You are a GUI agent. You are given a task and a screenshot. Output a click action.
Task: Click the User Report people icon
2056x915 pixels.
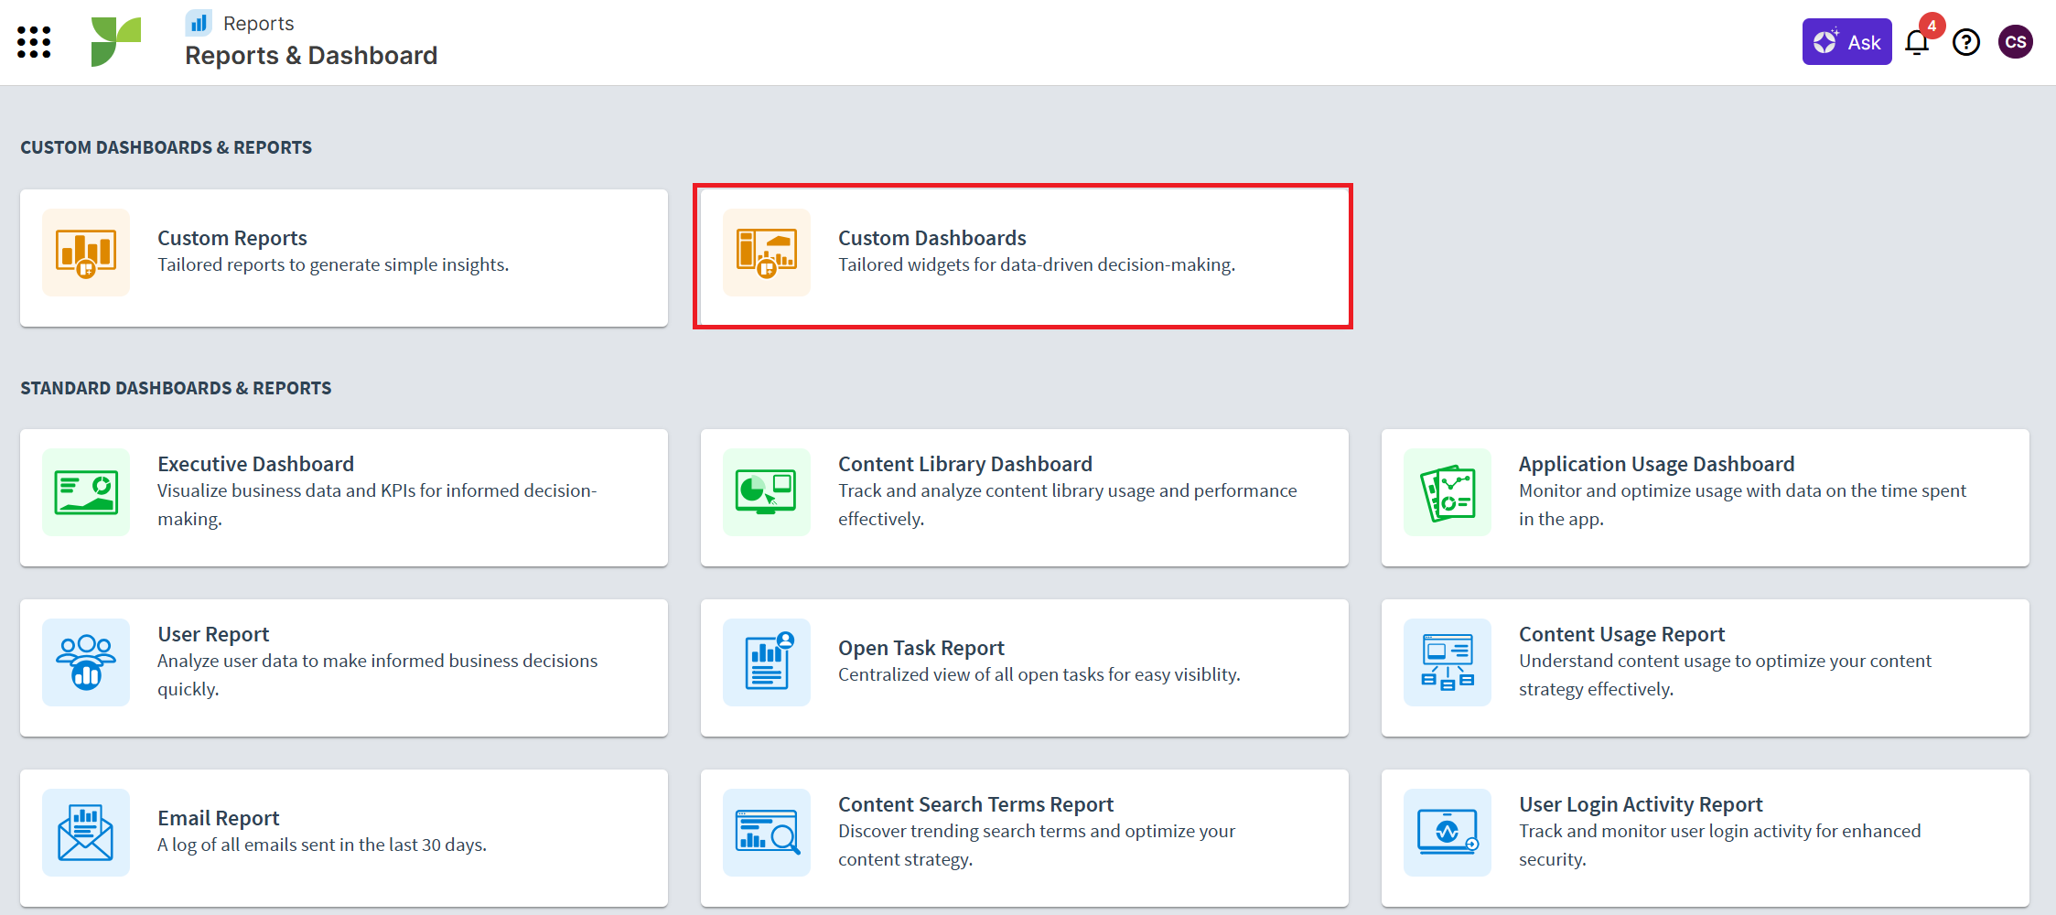click(86, 662)
